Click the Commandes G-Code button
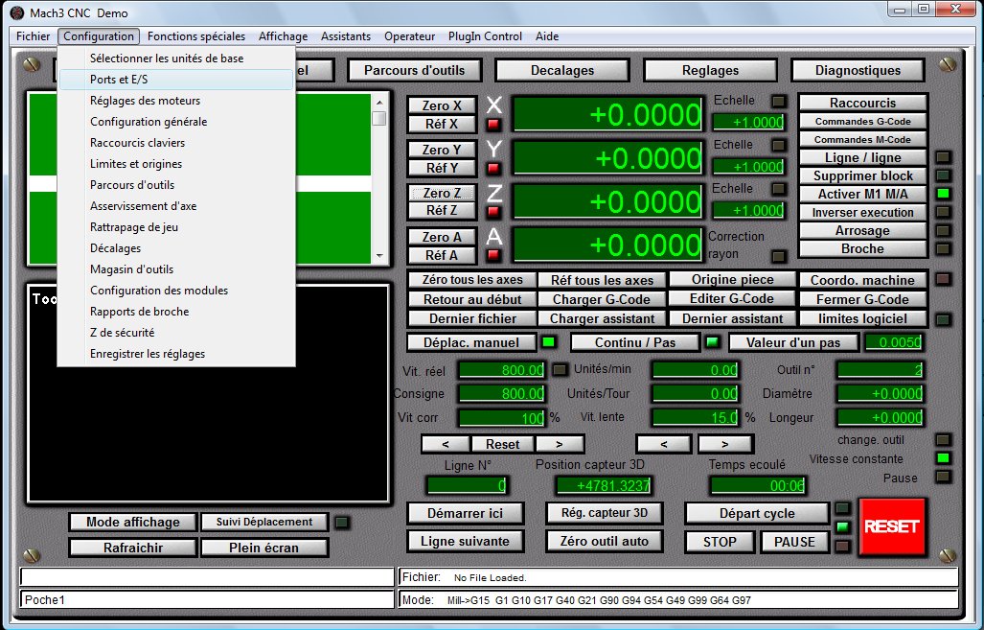 click(863, 121)
